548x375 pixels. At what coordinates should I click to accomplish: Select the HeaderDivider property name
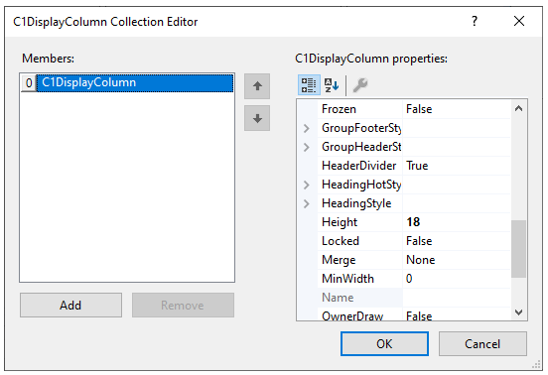pyautogui.click(x=358, y=166)
